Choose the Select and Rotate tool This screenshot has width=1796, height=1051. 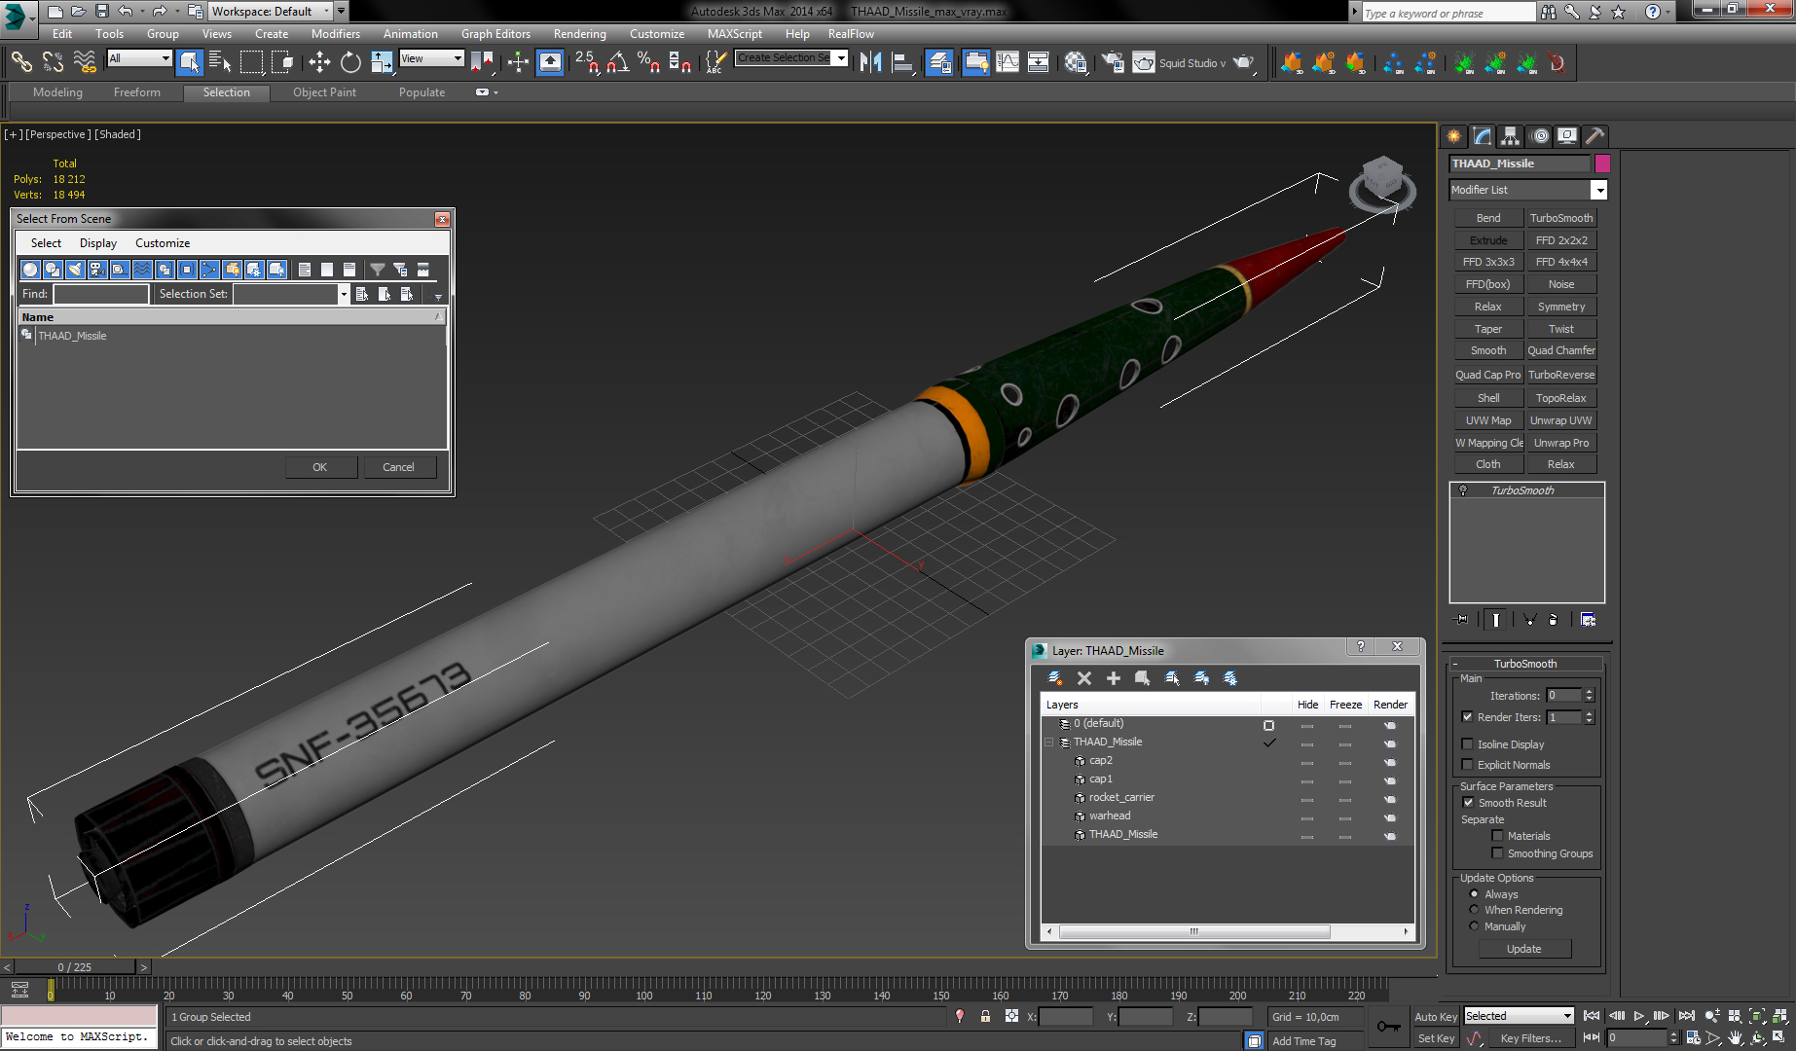tap(350, 62)
